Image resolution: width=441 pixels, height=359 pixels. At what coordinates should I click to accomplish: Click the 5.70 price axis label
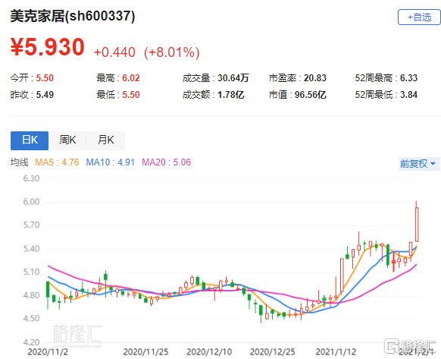(x=31, y=225)
